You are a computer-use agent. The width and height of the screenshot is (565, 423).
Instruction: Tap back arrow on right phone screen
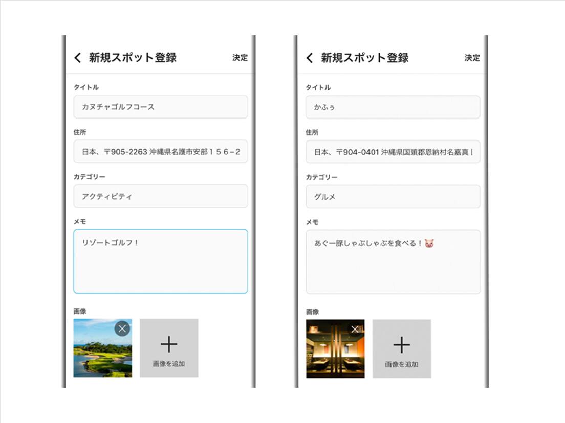point(310,58)
